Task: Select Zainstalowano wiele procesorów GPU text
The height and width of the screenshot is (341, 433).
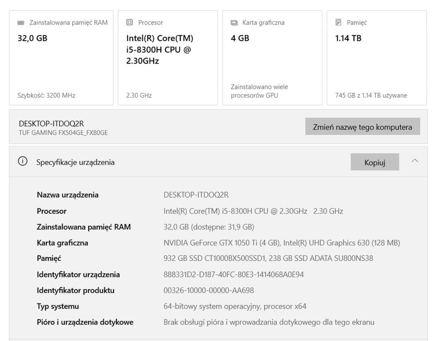Action: (259, 91)
